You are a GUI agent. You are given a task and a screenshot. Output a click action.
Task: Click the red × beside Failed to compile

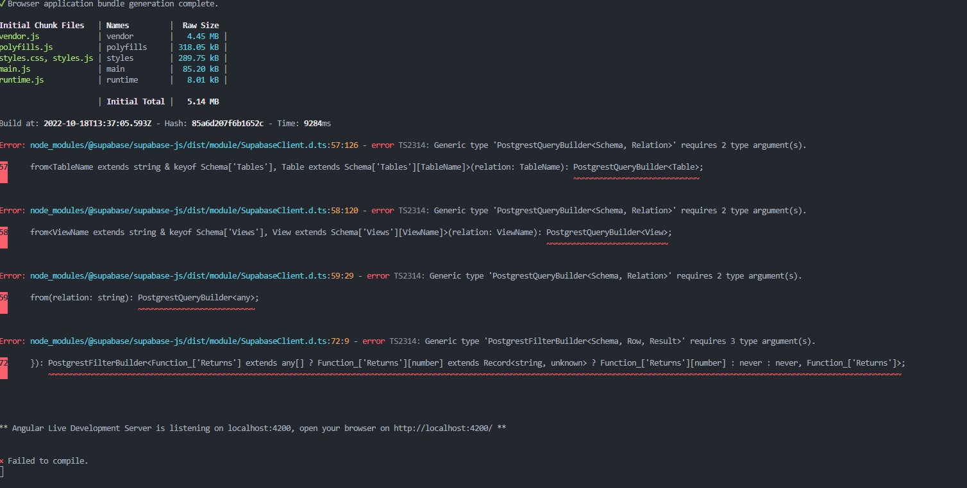pos(2,461)
